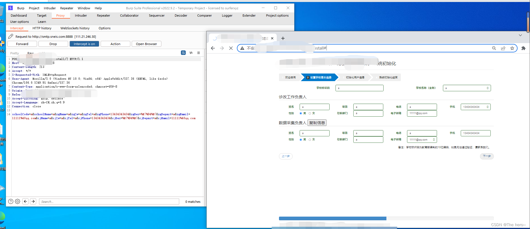
Task: Click the browser back arrow
Action: coord(213,48)
